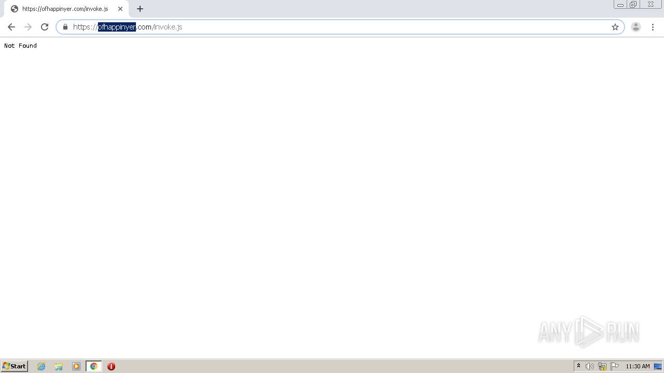Open the network tray icon
The image size is (664, 373).
[602, 366]
